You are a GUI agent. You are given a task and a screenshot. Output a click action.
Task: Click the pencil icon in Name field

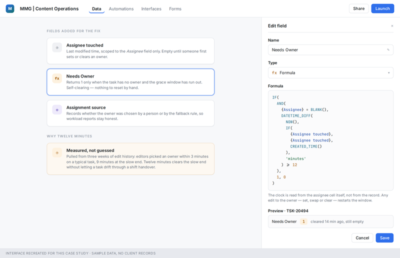coord(388,50)
